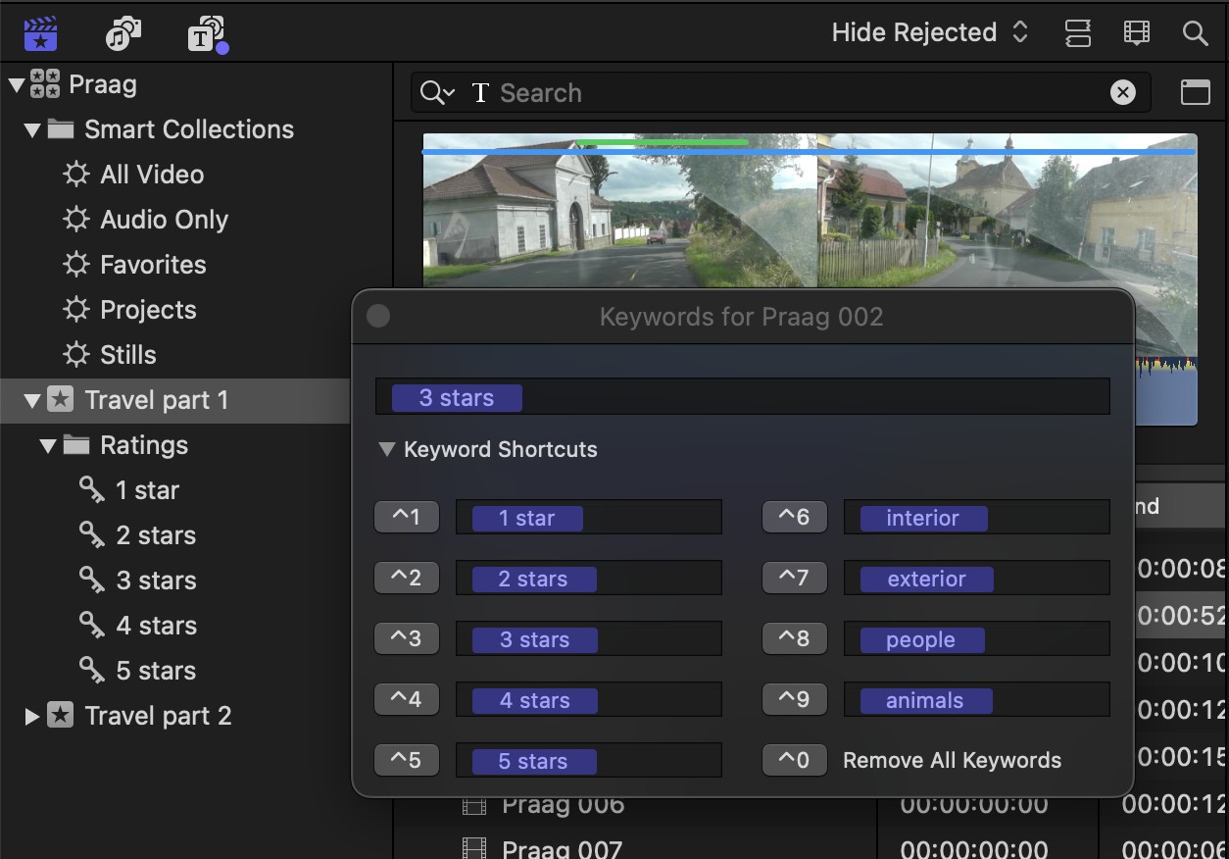Click ^0 to remove all keywords
Screen dimensions: 1229x859
pyautogui.click(x=795, y=760)
